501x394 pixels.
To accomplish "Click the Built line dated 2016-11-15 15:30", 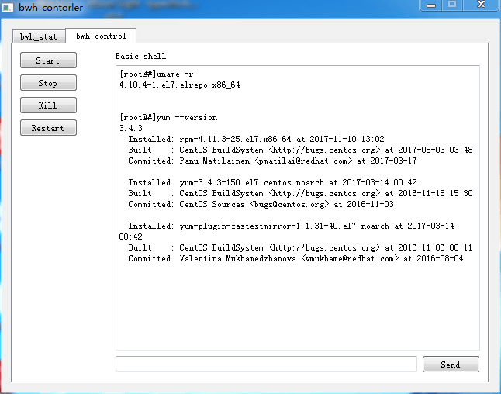I will (300, 194).
